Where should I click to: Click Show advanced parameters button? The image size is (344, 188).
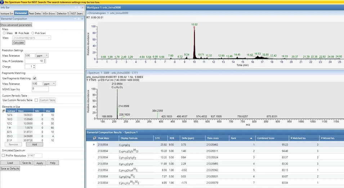tap(16, 25)
